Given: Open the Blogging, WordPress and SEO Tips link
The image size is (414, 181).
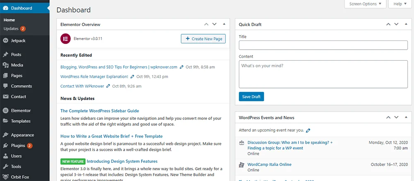Looking at the screenshot, I should point(119,67).
